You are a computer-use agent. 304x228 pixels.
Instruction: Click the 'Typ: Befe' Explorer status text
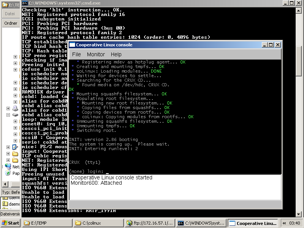point(11,192)
